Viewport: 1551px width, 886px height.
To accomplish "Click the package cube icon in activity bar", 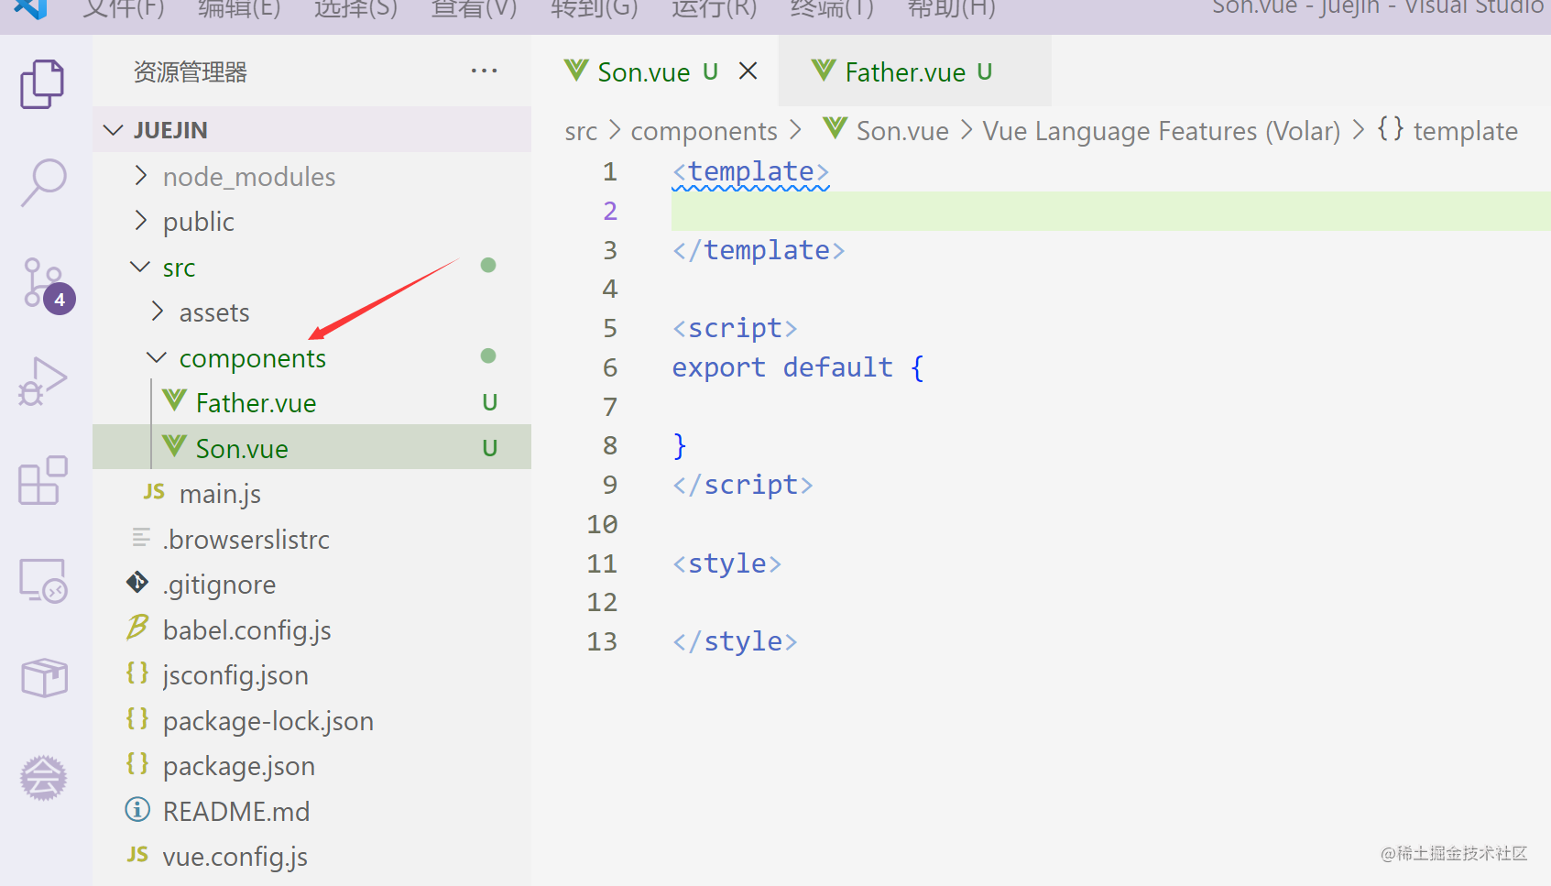I will [44, 678].
